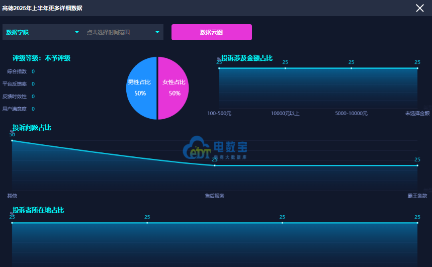Click the 投诉者所在地占比 chart title
The image size is (432, 267).
[38, 210]
